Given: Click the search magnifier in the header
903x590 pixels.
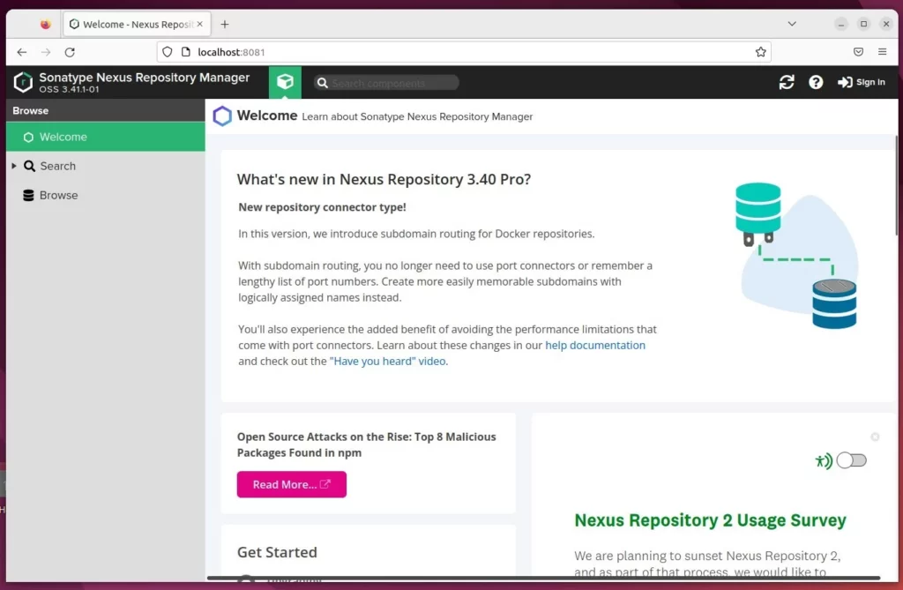Looking at the screenshot, I should (x=323, y=83).
